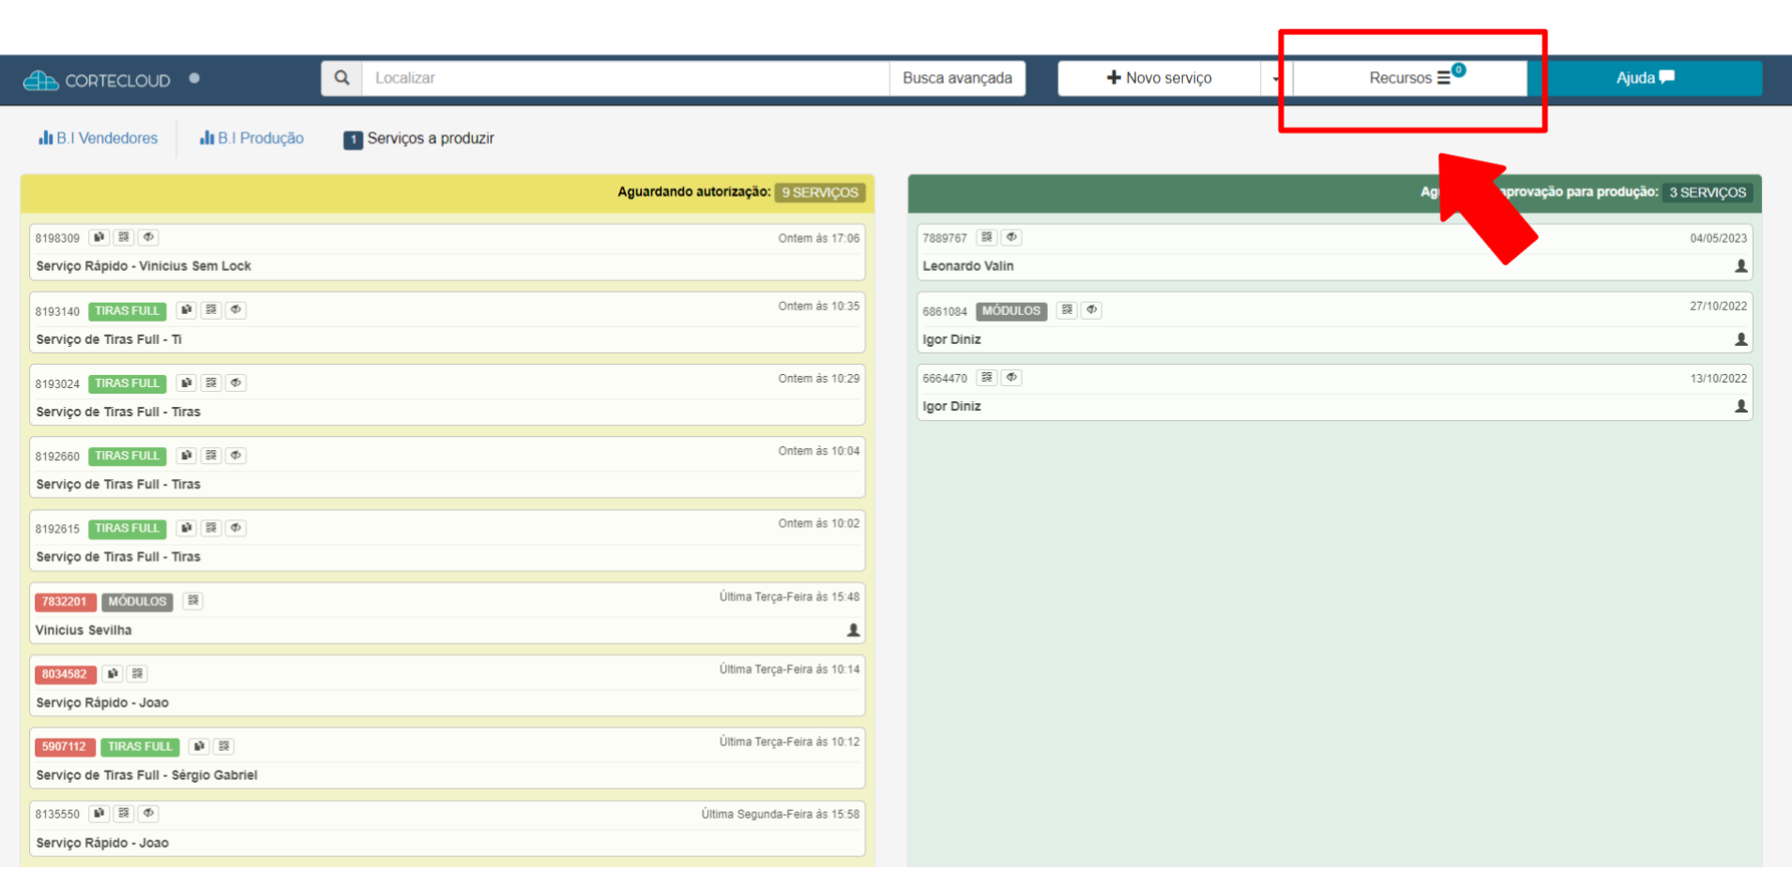
Task: Toggle eye icon on service 8135550
Action: point(148,813)
